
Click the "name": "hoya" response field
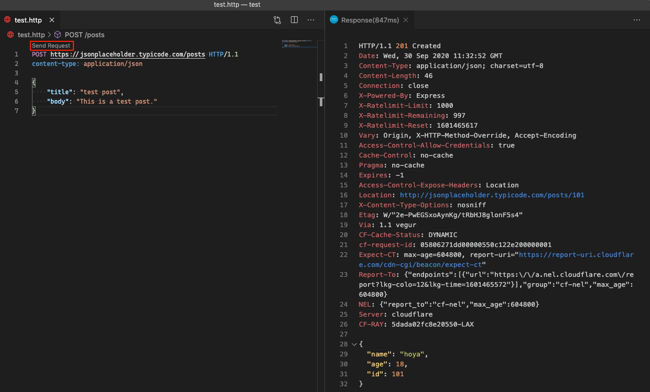(397, 354)
